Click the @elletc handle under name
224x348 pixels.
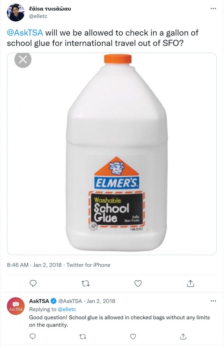[38, 16]
